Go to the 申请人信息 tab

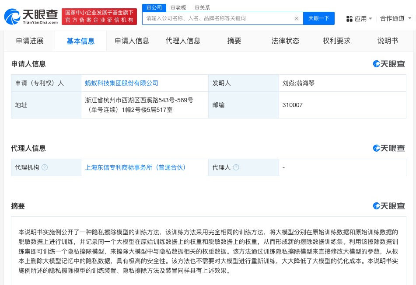[x=132, y=41]
